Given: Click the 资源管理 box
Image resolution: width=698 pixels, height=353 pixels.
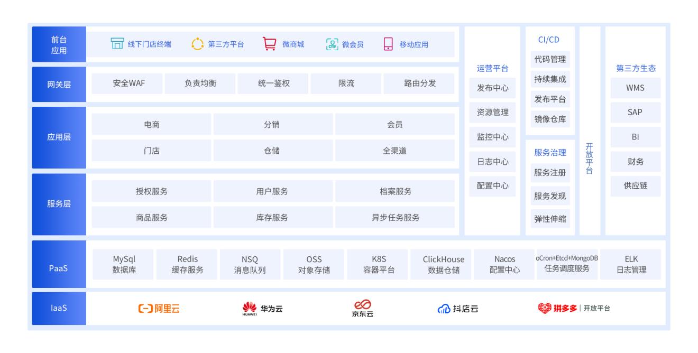Looking at the screenshot, I should pos(492,112).
